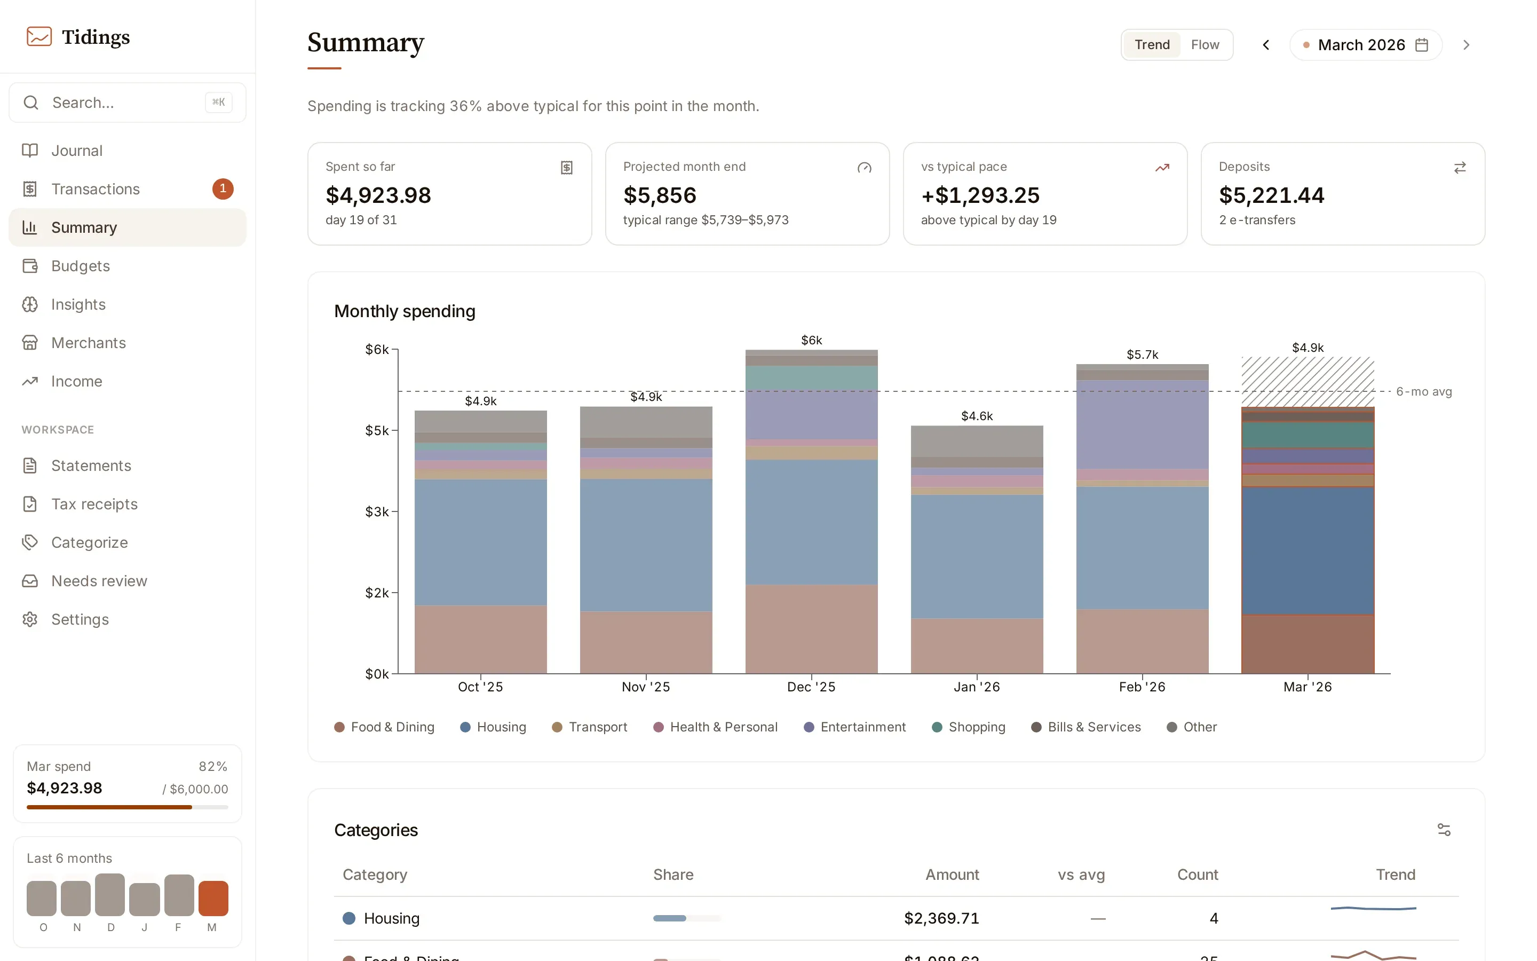1537x961 pixels.
Task: Go to next month arrow
Action: pyautogui.click(x=1466, y=44)
